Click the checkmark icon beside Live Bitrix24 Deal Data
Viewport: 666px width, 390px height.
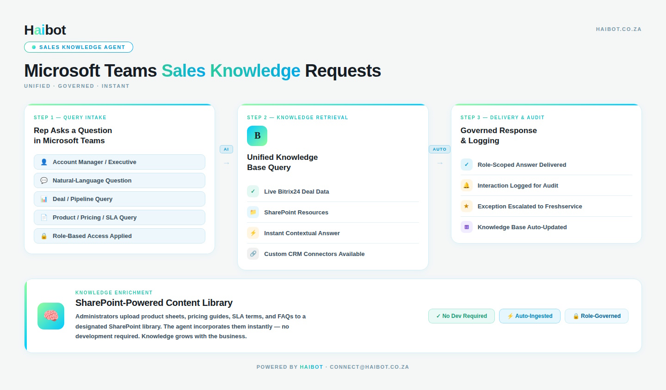tap(253, 191)
